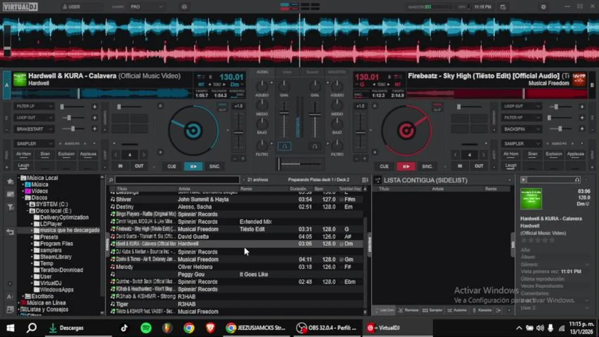Set loop OUT on deck B

click(479, 166)
